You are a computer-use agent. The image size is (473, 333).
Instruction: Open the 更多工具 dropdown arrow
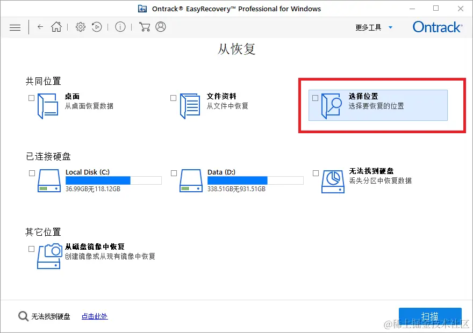click(390, 27)
